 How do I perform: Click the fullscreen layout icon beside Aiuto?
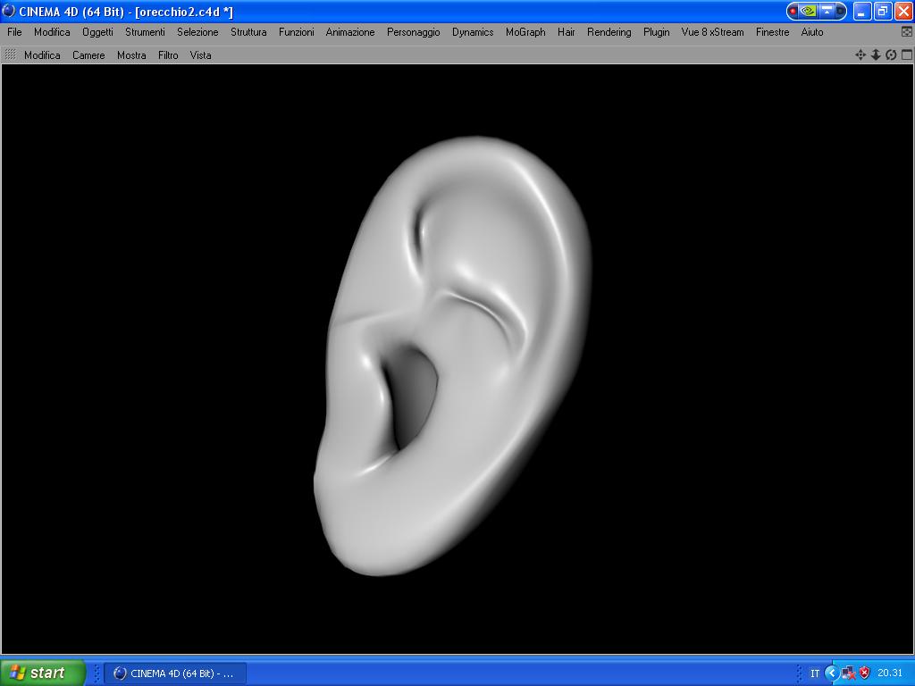906,32
